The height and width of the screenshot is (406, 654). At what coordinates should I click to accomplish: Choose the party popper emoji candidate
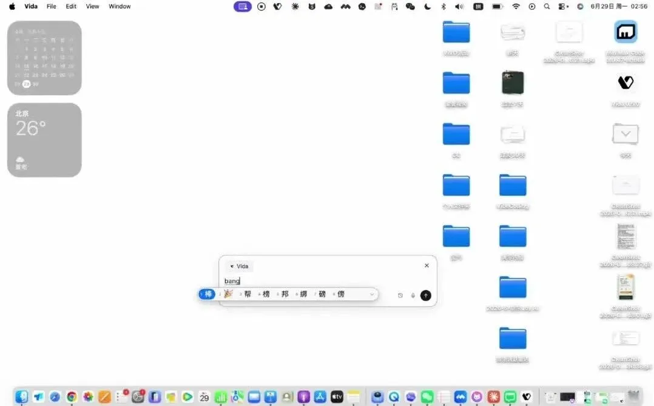tap(228, 294)
